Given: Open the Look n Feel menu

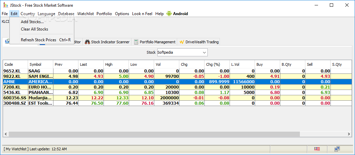Looking at the screenshot, I should click(x=142, y=13).
